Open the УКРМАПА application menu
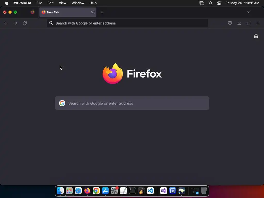The image size is (264, 198). tap(22, 3)
